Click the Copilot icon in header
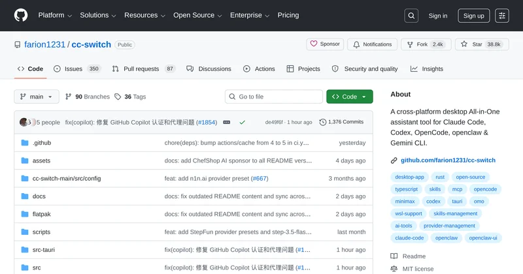 502,16
